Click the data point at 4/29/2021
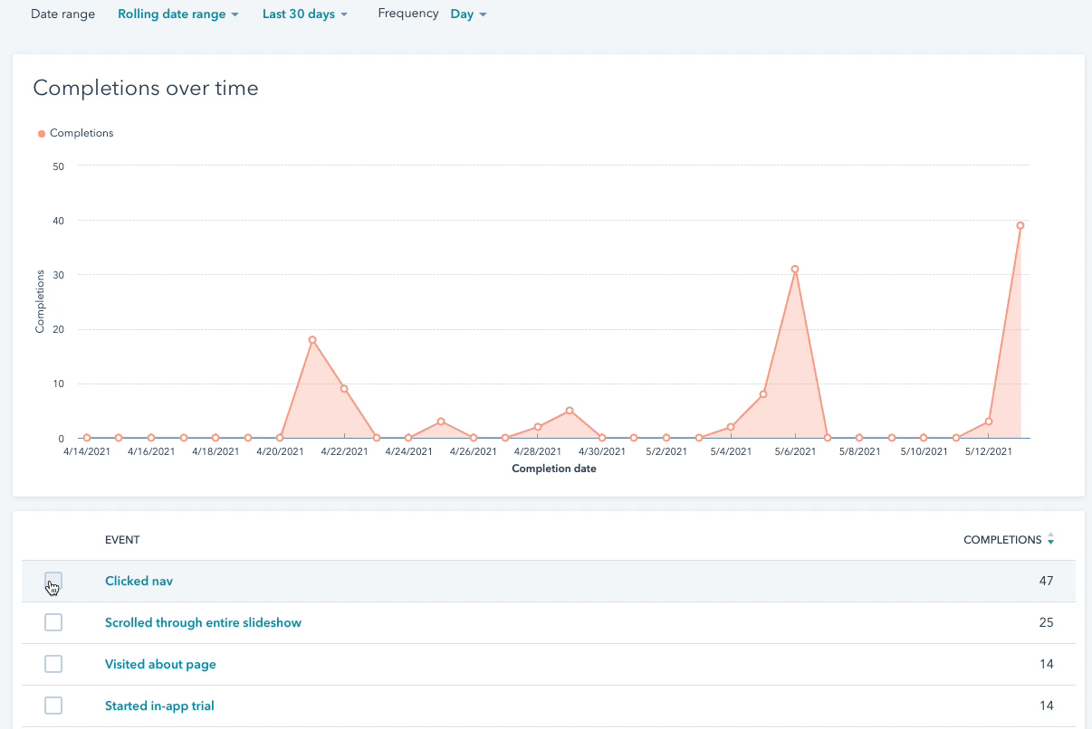The image size is (1092, 729). pos(569,410)
